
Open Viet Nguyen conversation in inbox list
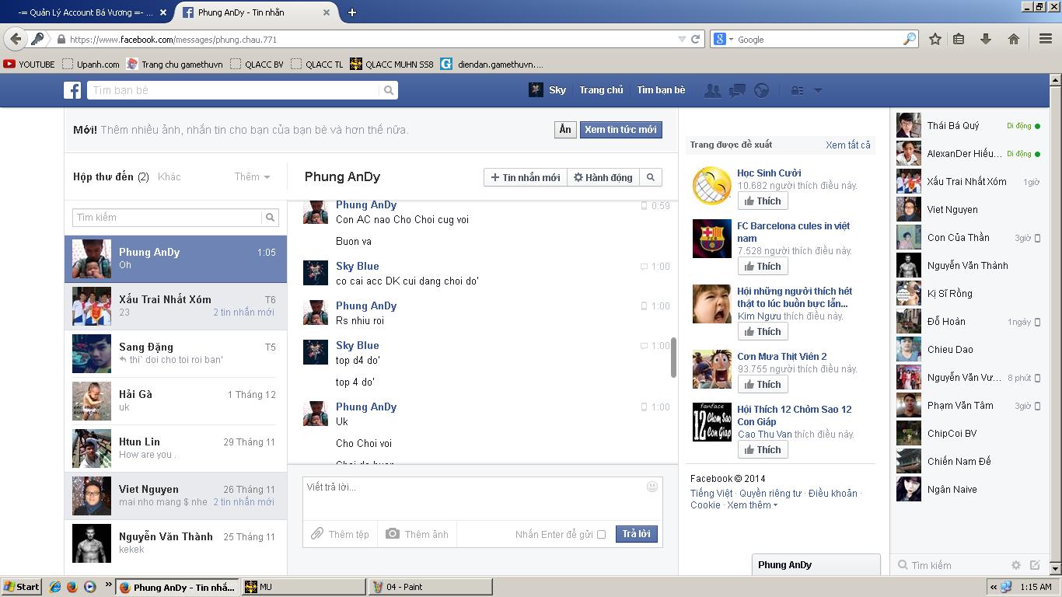pos(176,496)
